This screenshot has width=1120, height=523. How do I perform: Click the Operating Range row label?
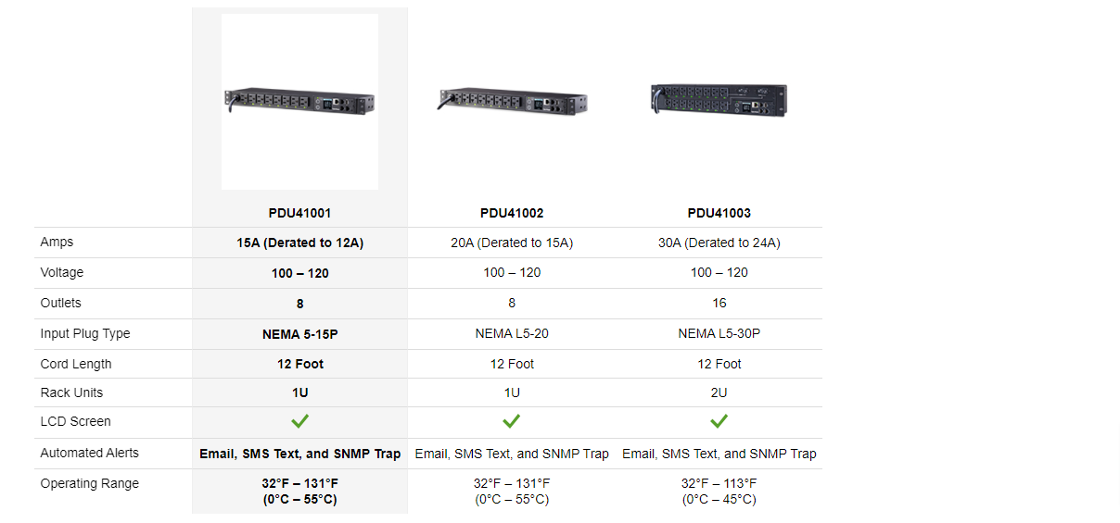point(89,483)
